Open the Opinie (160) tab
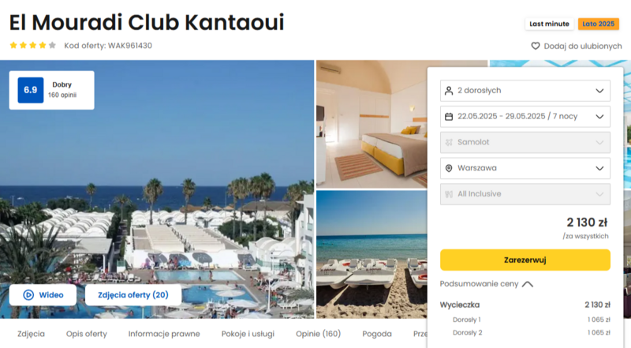This screenshot has height=348, width=631. pos(319,334)
